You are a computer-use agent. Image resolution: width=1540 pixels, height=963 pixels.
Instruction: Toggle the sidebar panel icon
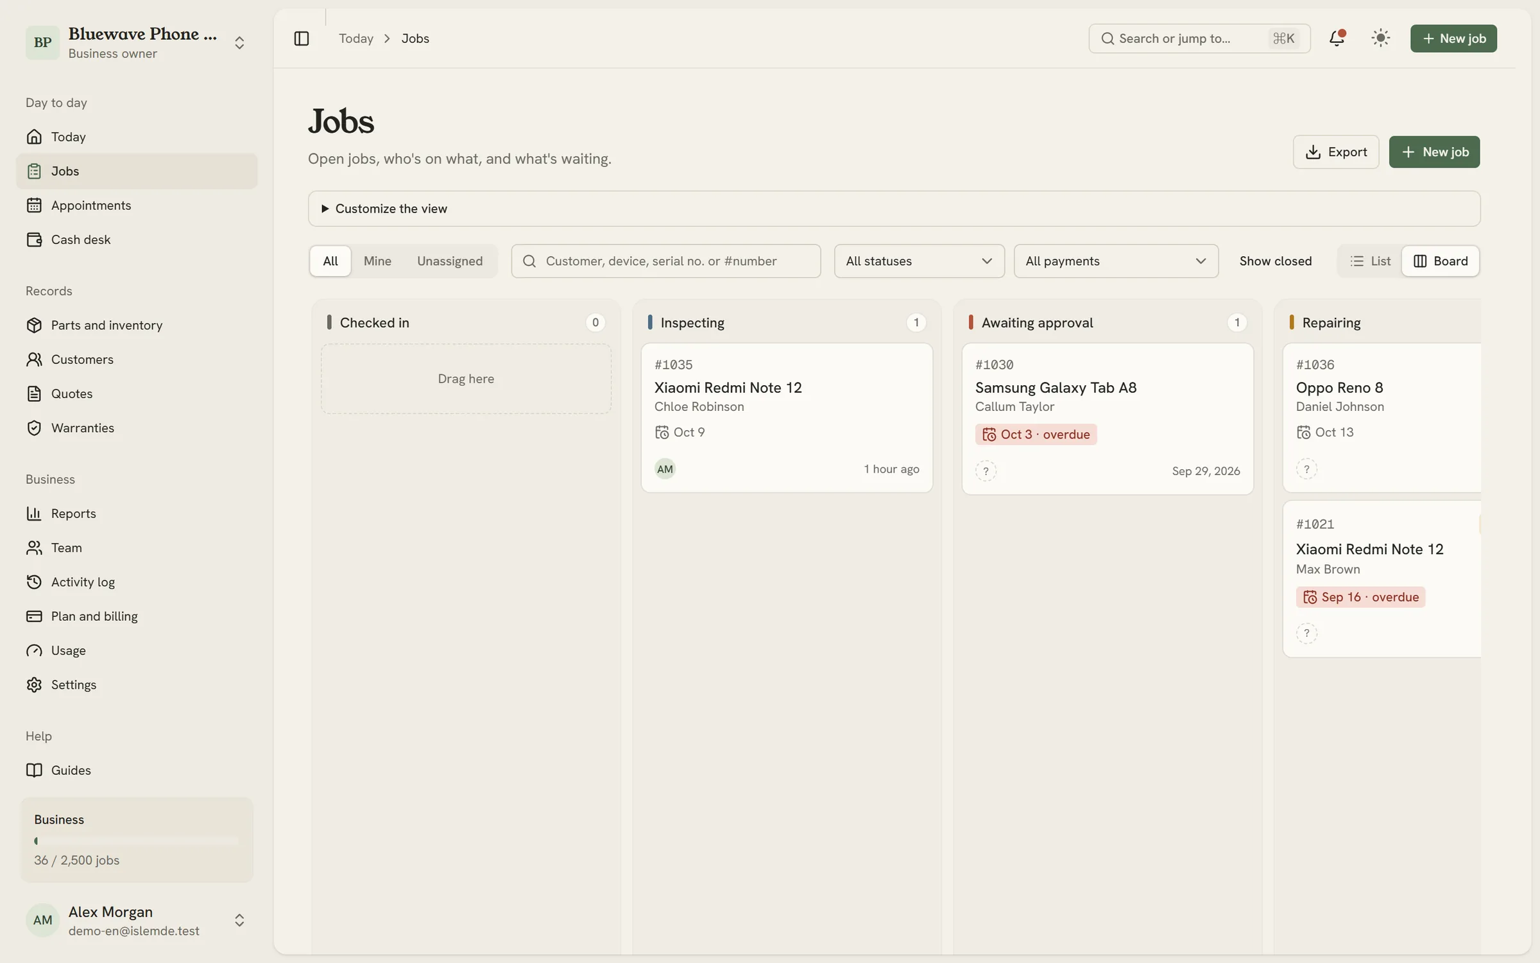tap(301, 39)
